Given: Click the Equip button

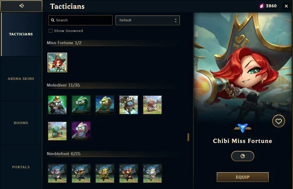Looking at the screenshot, I should 243,177.
